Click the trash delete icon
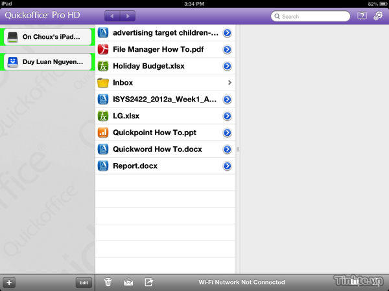389x291 pixels. (108, 282)
